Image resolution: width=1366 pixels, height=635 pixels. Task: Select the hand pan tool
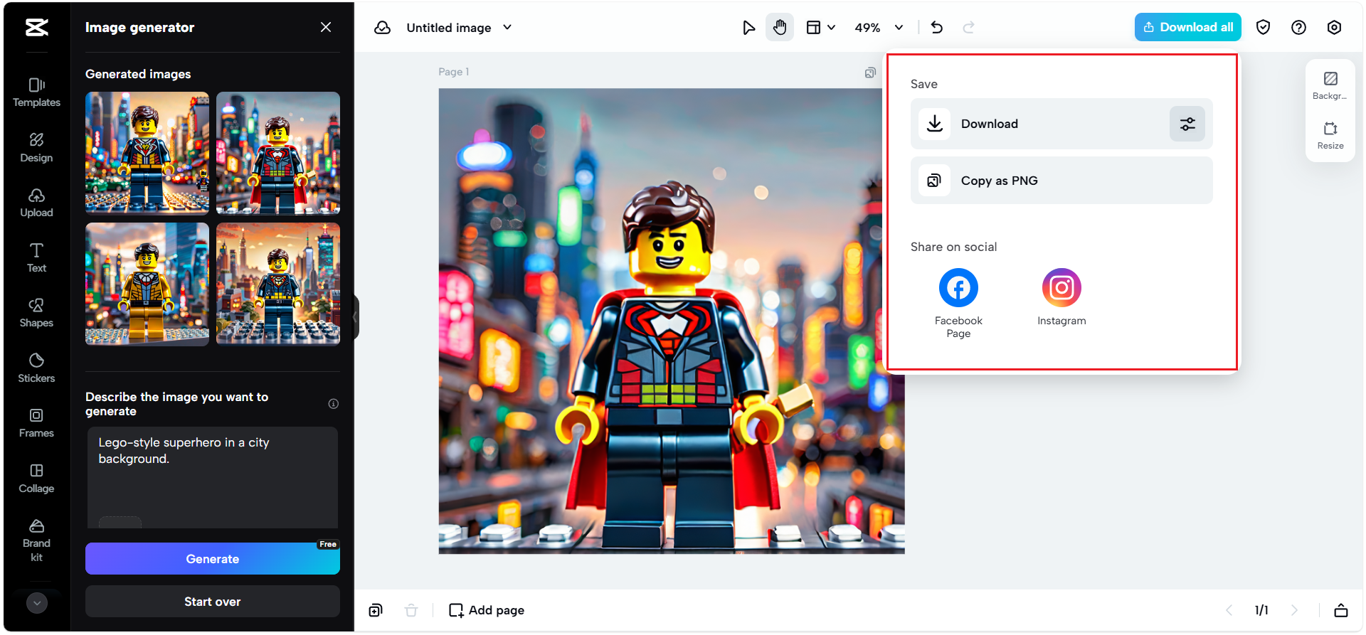(x=780, y=28)
